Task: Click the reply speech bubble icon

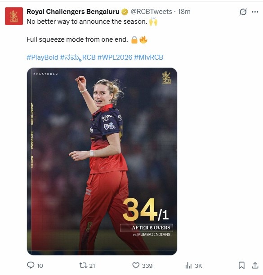Action: click(x=31, y=265)
